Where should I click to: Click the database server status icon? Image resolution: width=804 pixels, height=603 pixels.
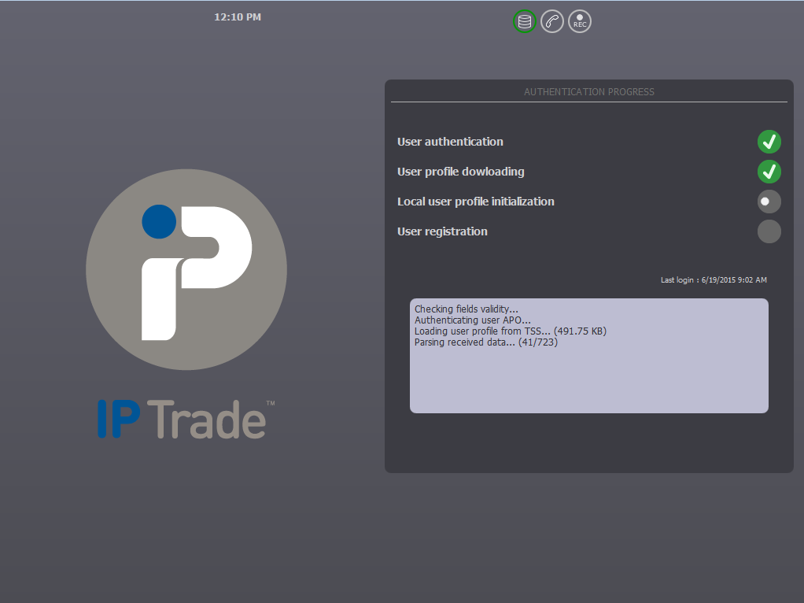coord(525,21)
